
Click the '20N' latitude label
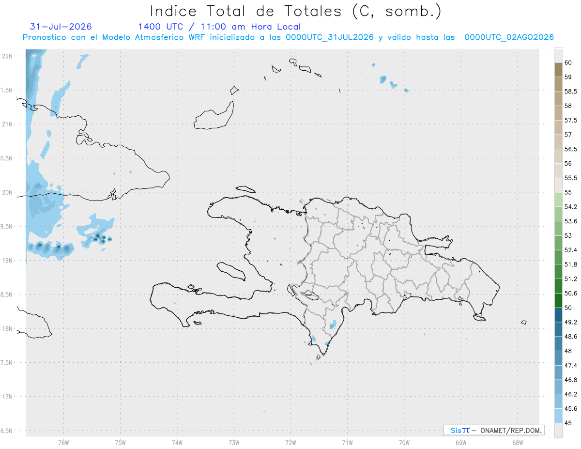coord(8,192)
